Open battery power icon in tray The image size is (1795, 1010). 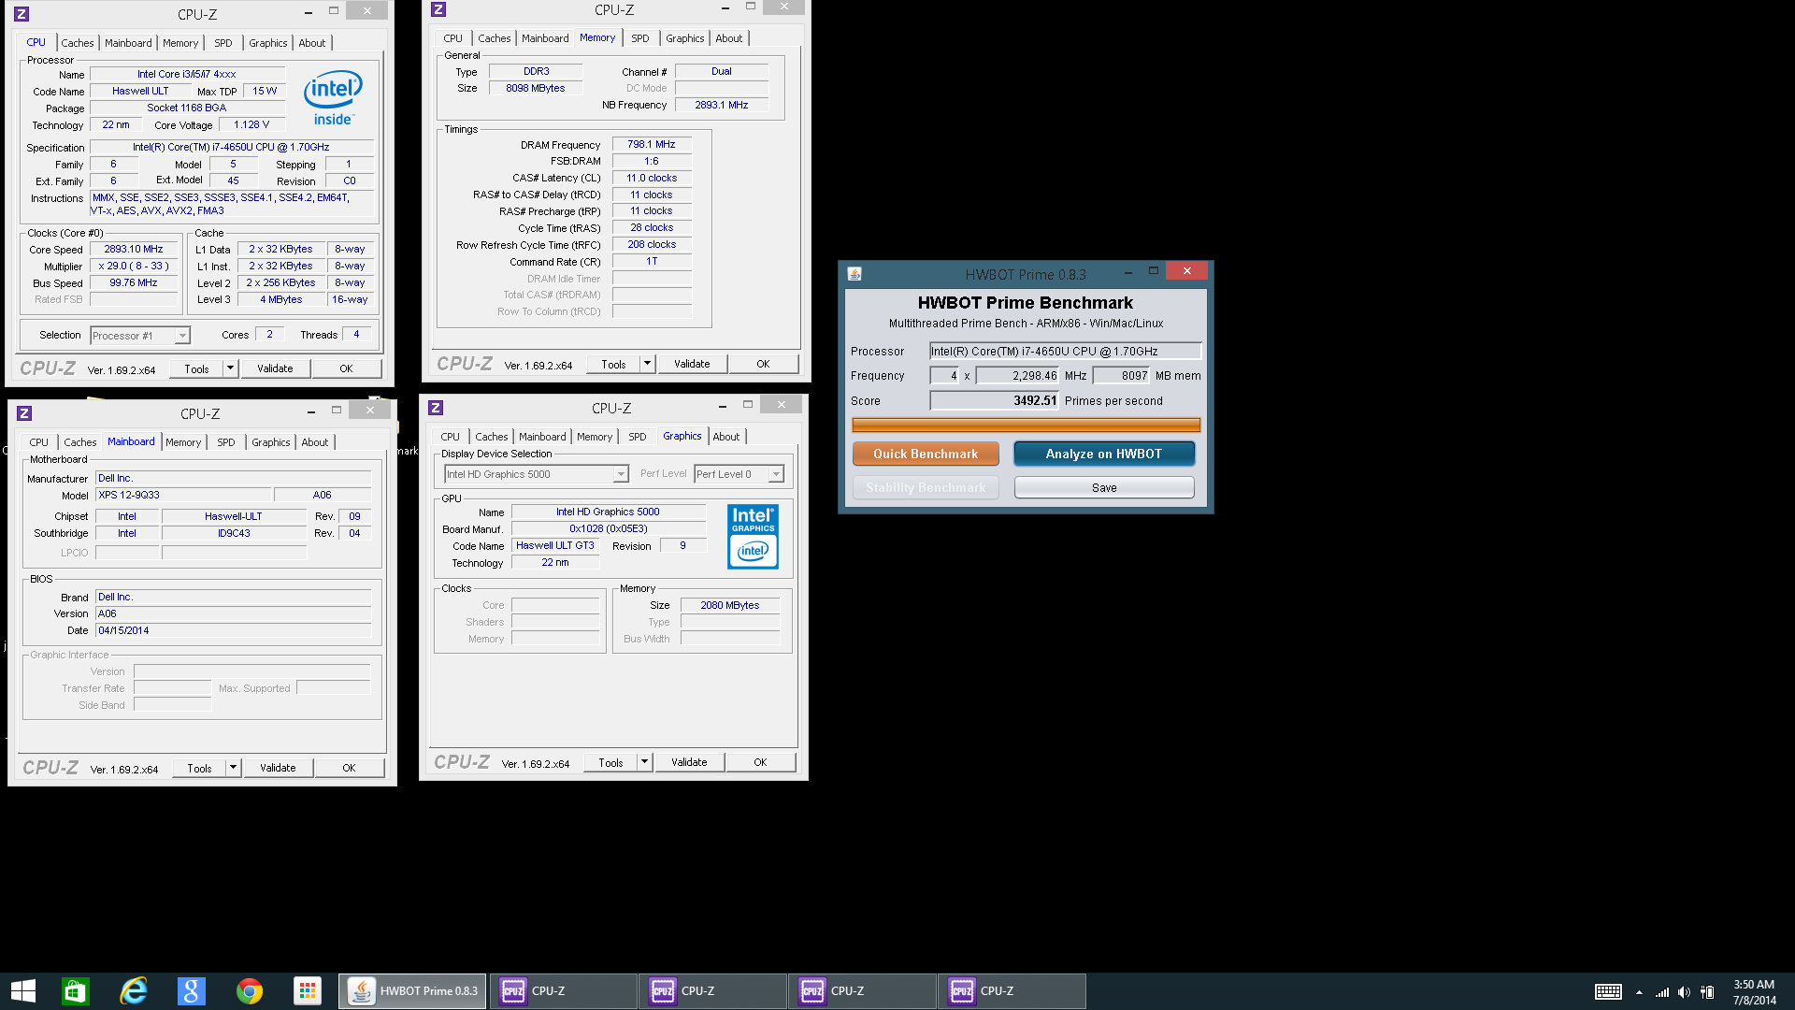point(1707,992)
